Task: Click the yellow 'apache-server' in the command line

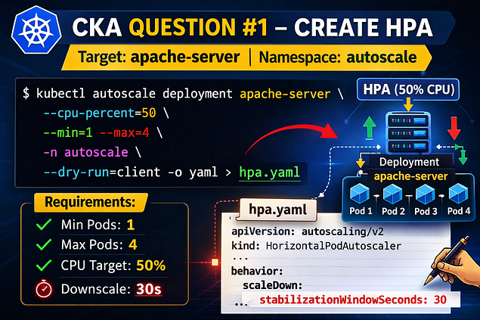Action: 285,94
